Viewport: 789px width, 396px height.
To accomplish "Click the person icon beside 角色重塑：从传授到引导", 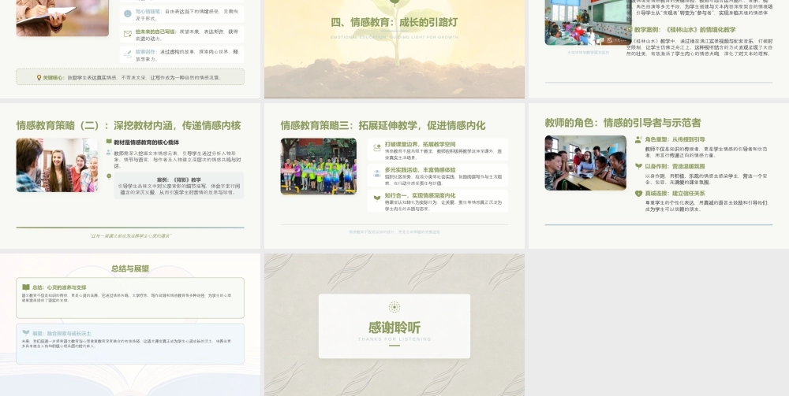I will (638, 139).
